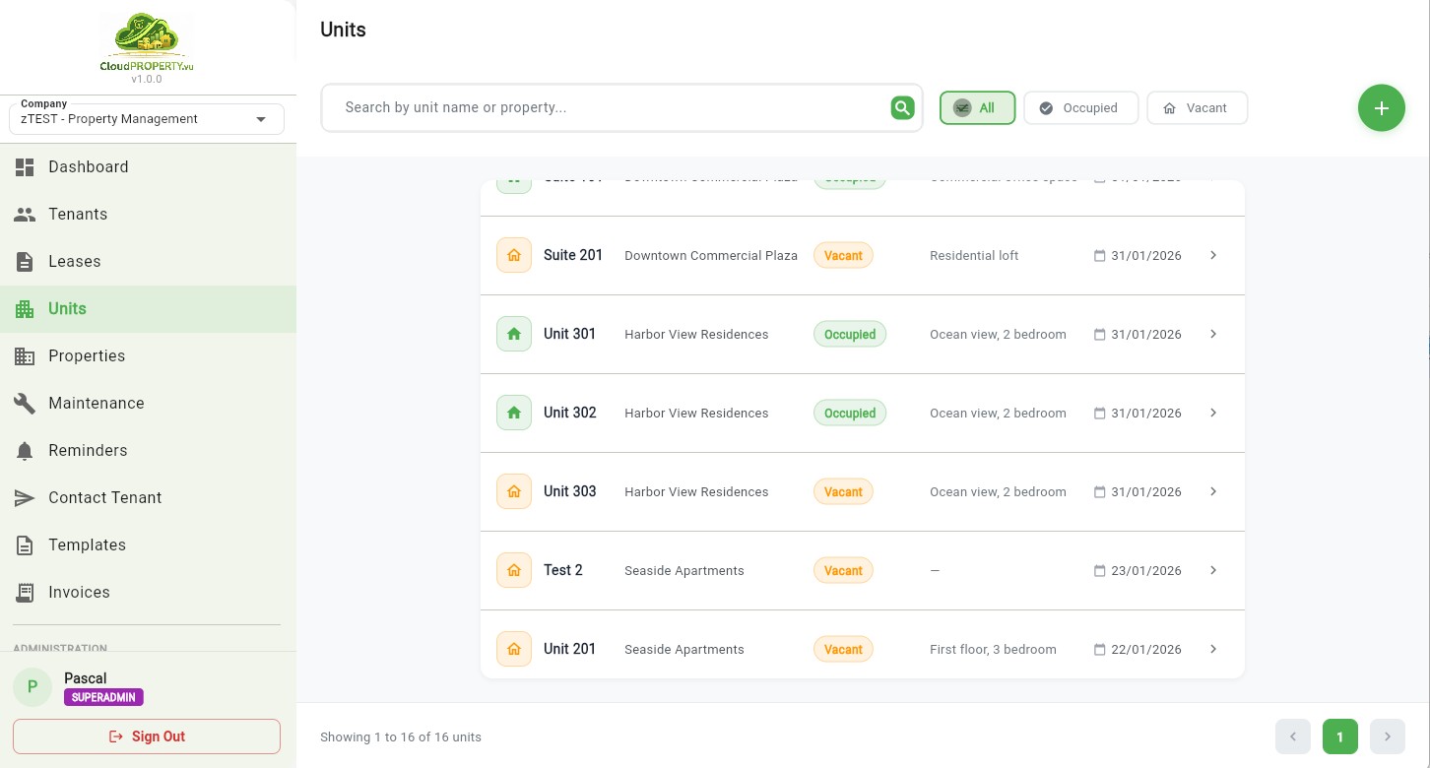The image size is (1430, 768).
Task: Filter units by Occupied
Action: tap(1080, 108)
